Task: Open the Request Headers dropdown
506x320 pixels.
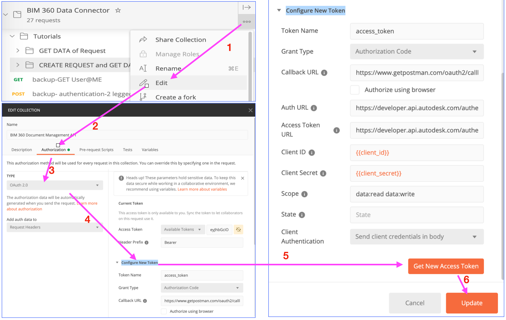Action: point(55,227)
